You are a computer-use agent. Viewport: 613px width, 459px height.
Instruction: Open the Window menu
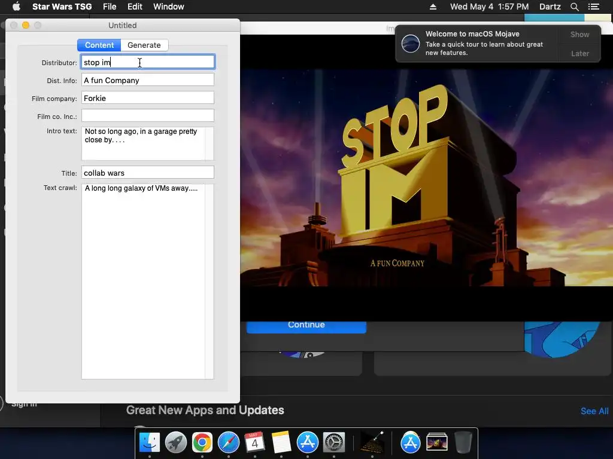168,7
